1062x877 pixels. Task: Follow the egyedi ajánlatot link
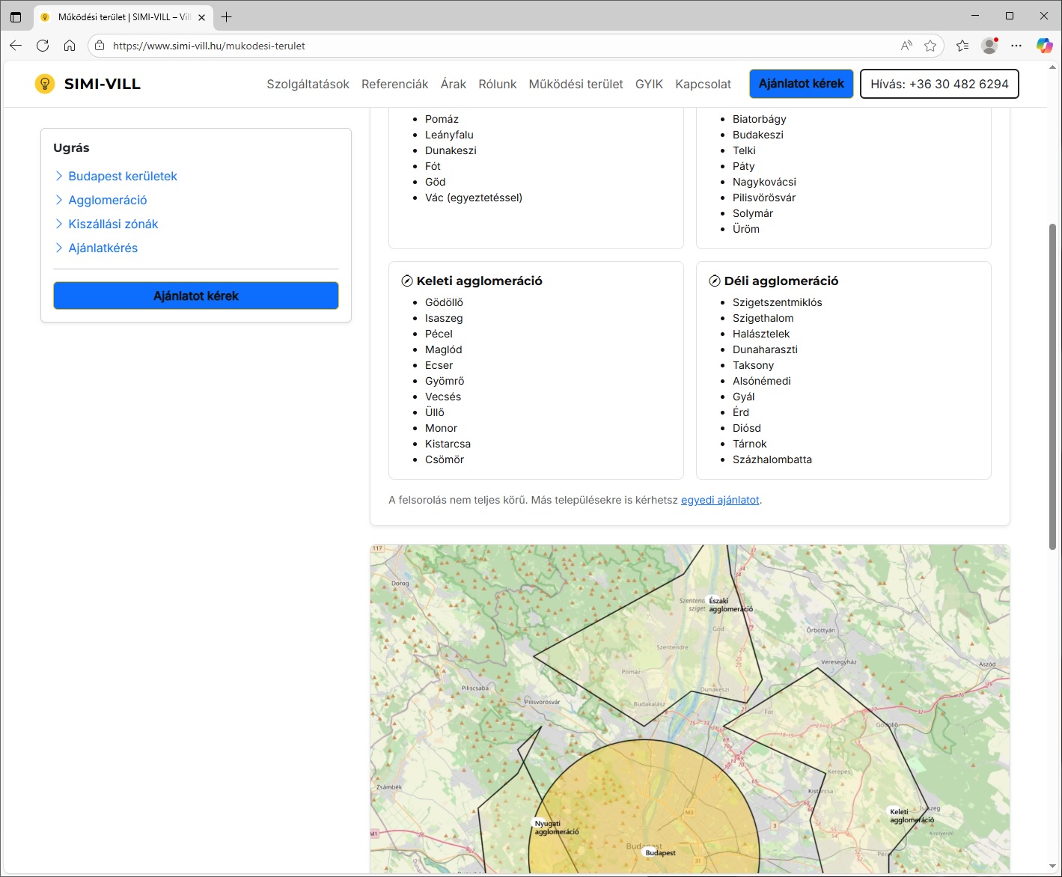click(720, 500)
